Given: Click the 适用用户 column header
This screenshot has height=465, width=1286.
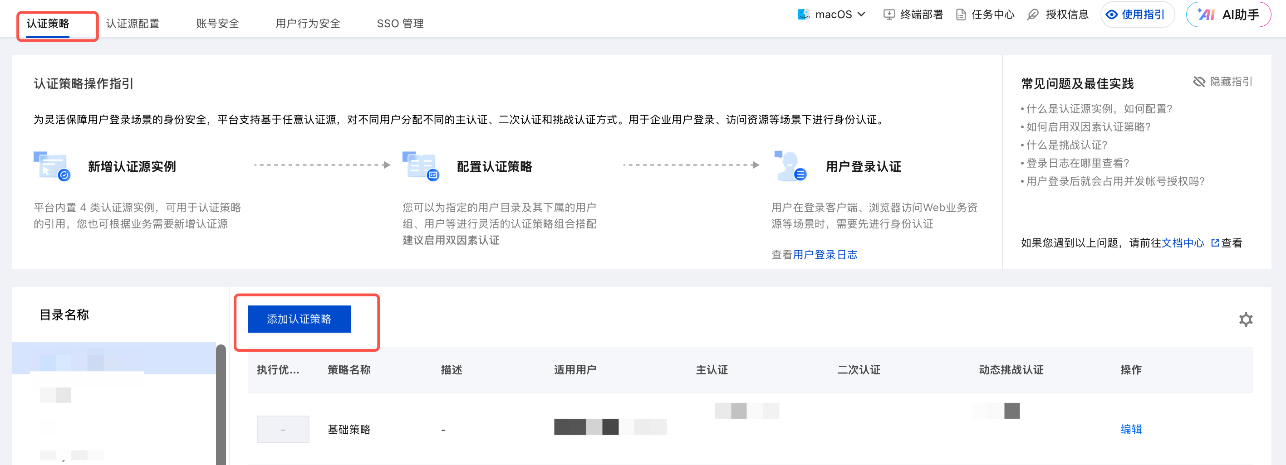Looking at the screenshot, I should click(575, 370).
